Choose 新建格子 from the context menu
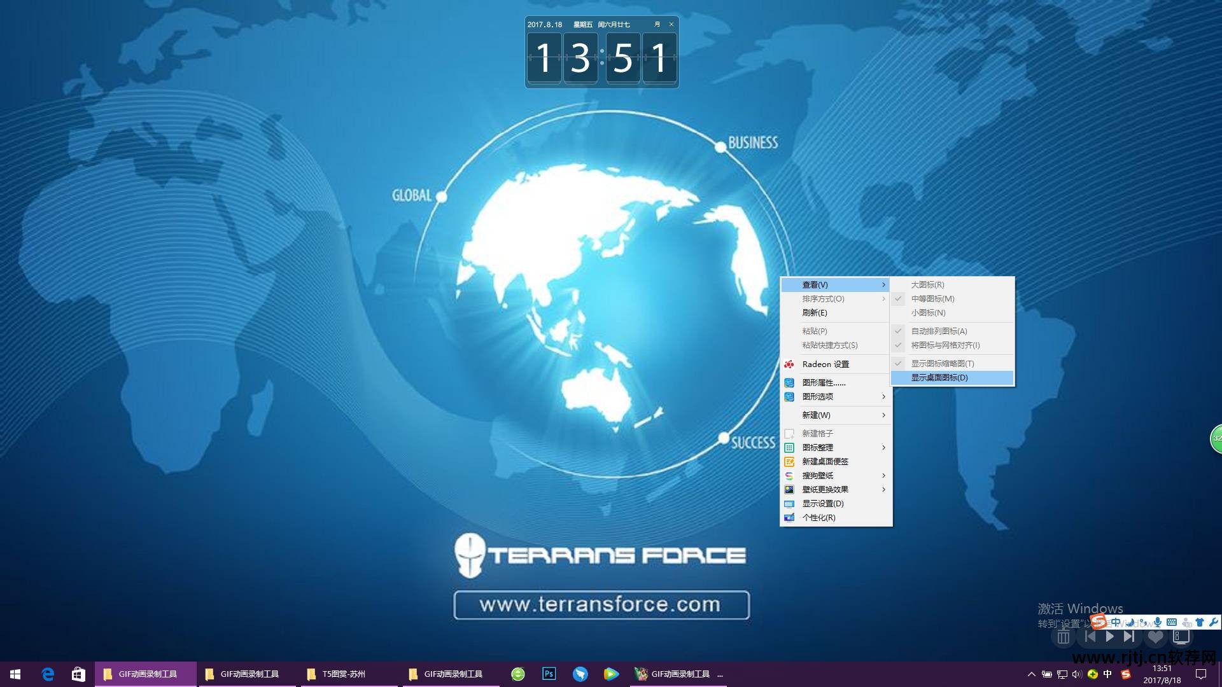 tap(836, 433)
